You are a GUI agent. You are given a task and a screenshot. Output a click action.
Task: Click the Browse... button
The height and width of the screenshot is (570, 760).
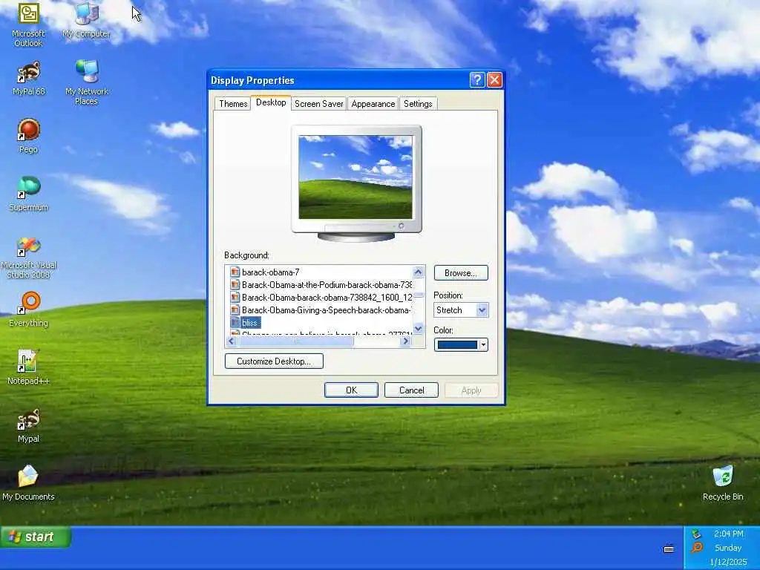(461, 273)
